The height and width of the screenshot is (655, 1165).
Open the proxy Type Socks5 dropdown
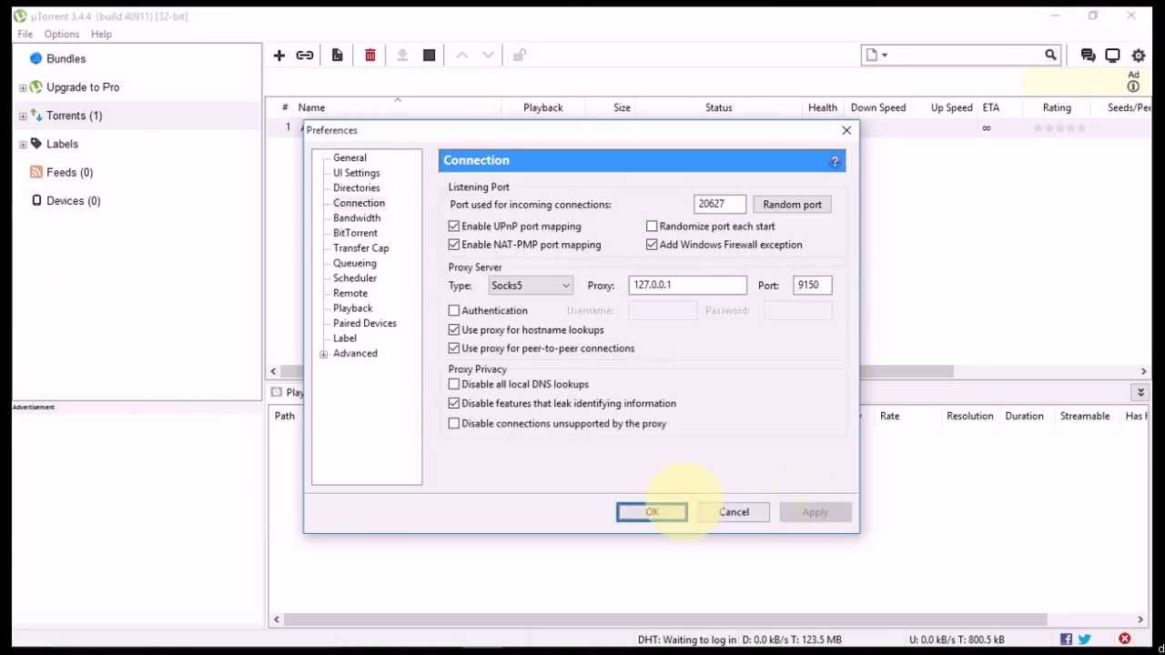pyautogui.click(x=531, y=286)
